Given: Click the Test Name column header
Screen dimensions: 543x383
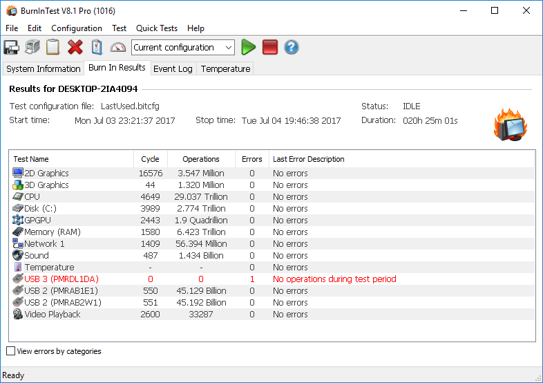Looking at the screenshot, I should coord(72,159).
